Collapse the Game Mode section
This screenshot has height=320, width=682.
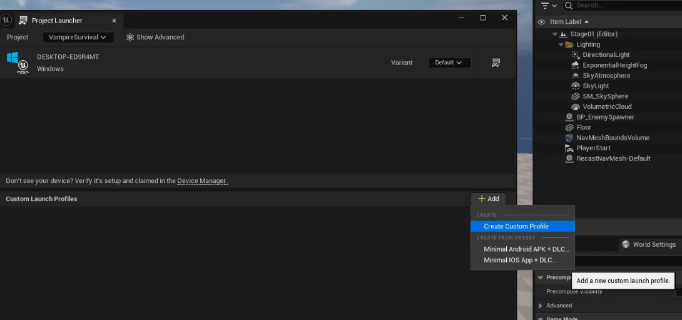pos(540,318)
